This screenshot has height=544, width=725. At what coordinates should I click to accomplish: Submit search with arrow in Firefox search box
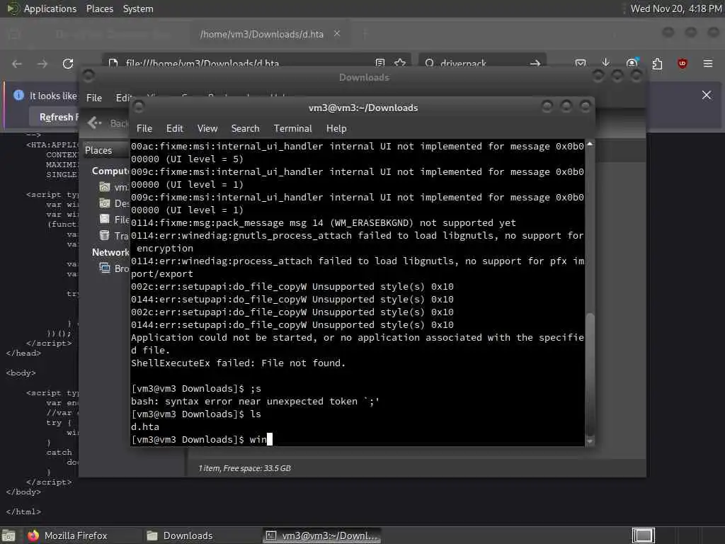click(x=535, y=63)
